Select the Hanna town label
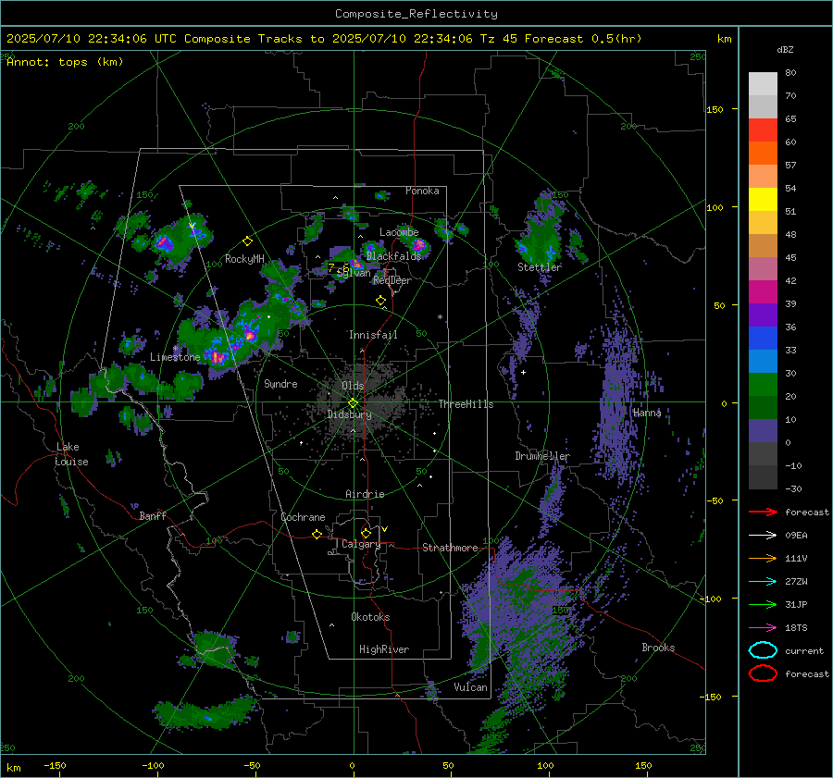The image size is (833, 778). pos(647,413)
